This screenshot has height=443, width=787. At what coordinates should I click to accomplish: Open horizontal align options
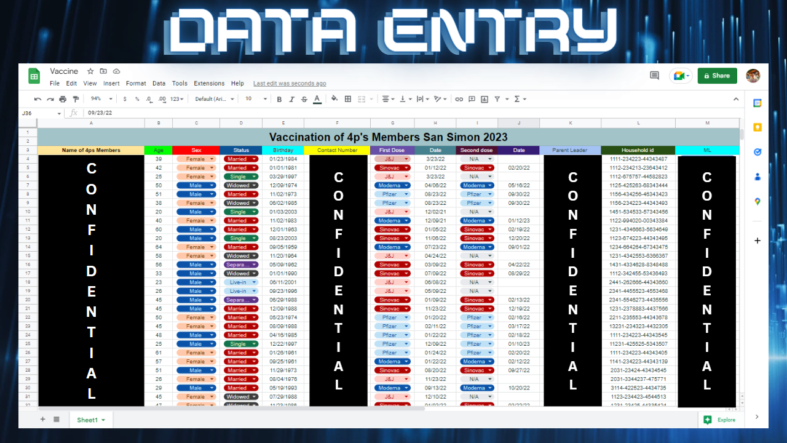click(389, 99)
